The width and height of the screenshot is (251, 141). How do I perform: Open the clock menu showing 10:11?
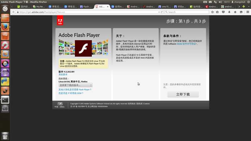pos(227,2)
